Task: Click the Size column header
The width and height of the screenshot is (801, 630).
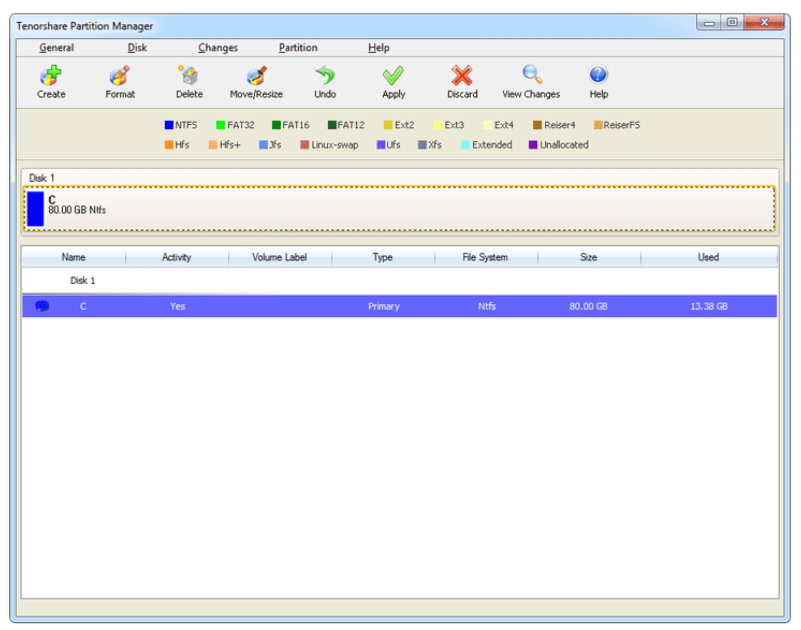Action: tap(589, 257)
